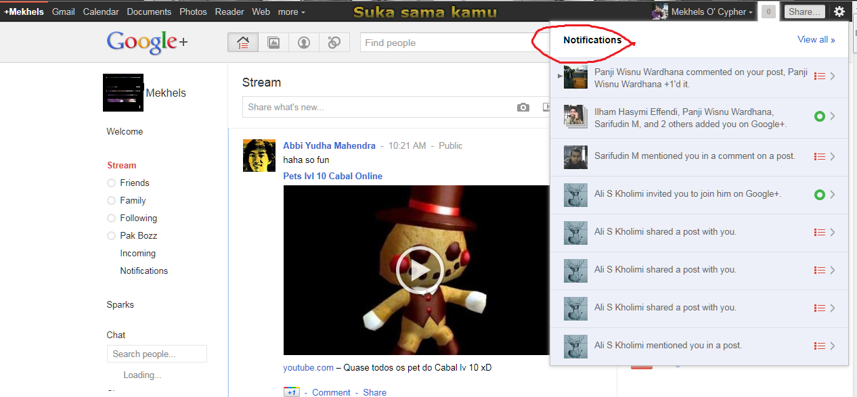
Task: Click the gear settings icon
Action: (x=839, y=11)
